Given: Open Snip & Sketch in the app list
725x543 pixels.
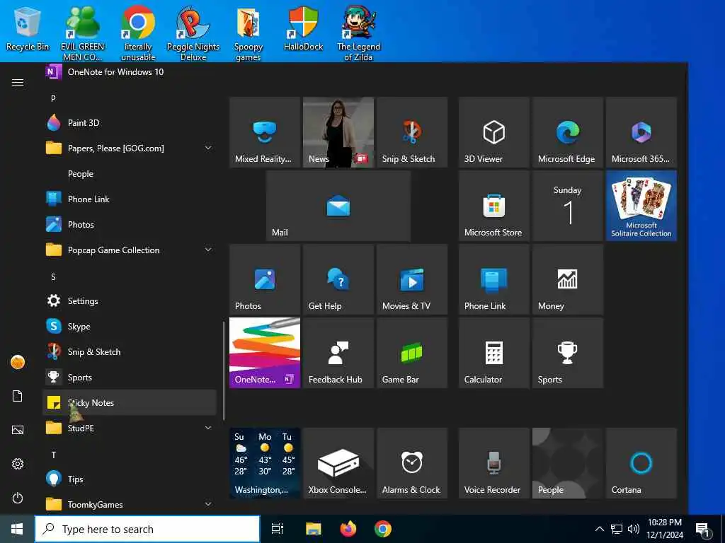Looking at the screenshot, I should [x=129, y=352].
